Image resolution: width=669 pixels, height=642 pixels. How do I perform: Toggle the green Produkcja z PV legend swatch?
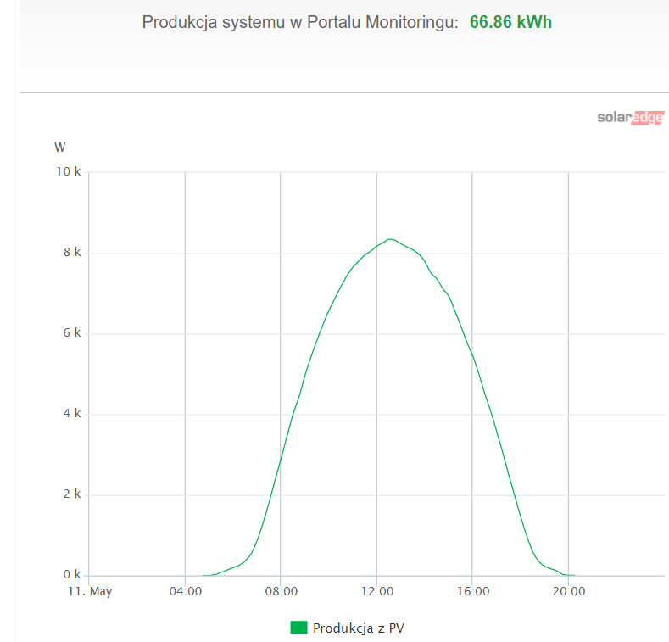click(298, 628)
